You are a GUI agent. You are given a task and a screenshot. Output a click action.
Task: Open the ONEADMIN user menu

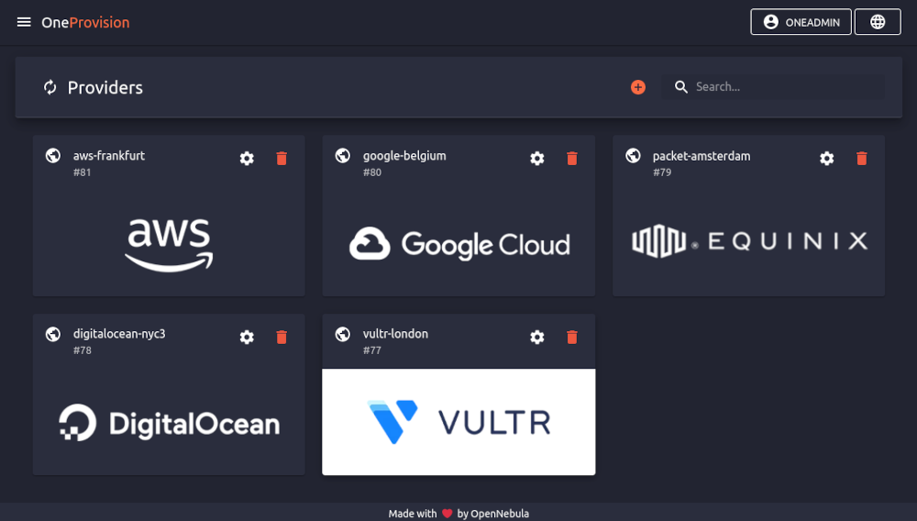pyautogui.click(x=801, y=22)
